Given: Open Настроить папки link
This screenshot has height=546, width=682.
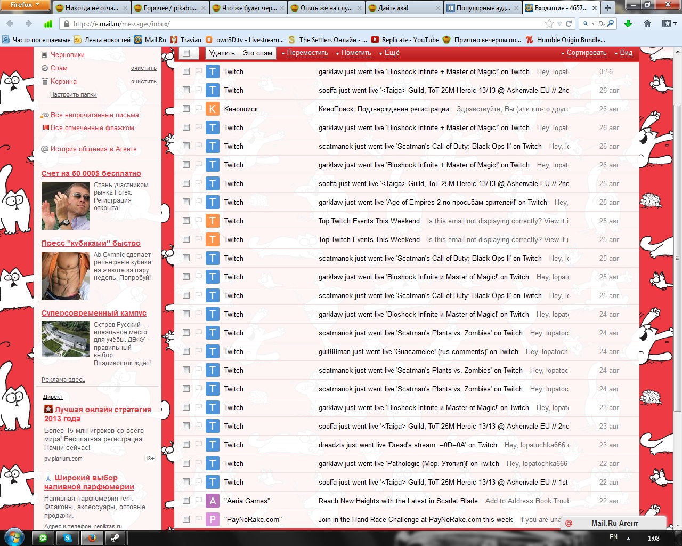Looking at the screenshot, I should 74,94.
